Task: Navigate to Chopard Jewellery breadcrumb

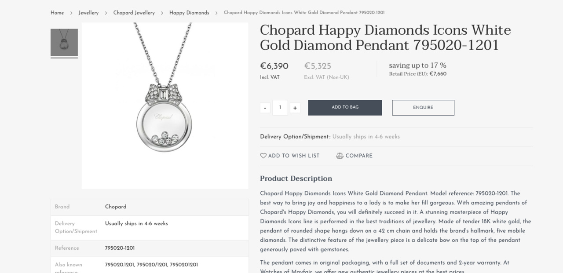Action: coord(134,13)
